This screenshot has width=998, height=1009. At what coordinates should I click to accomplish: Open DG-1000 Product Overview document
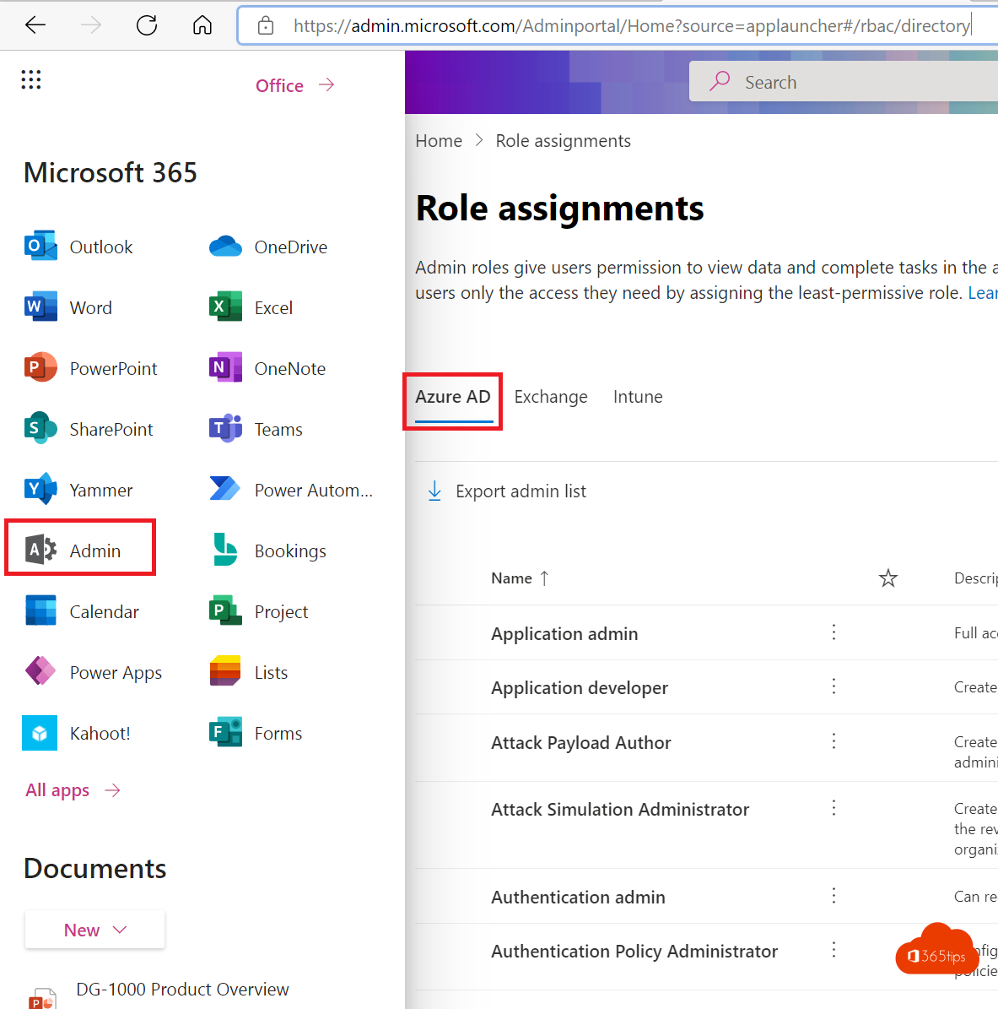point(182,989)
